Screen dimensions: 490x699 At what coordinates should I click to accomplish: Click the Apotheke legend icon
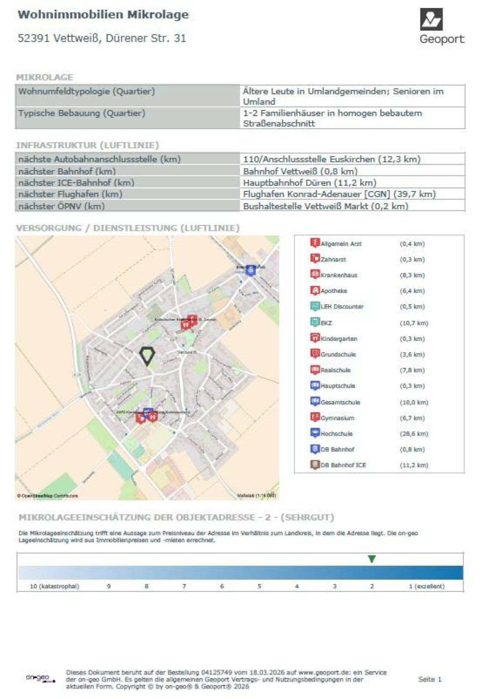click(315, 290)
